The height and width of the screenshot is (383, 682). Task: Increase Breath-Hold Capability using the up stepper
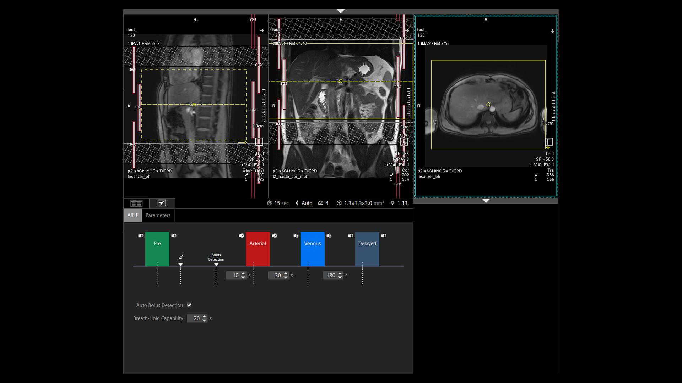204,316
